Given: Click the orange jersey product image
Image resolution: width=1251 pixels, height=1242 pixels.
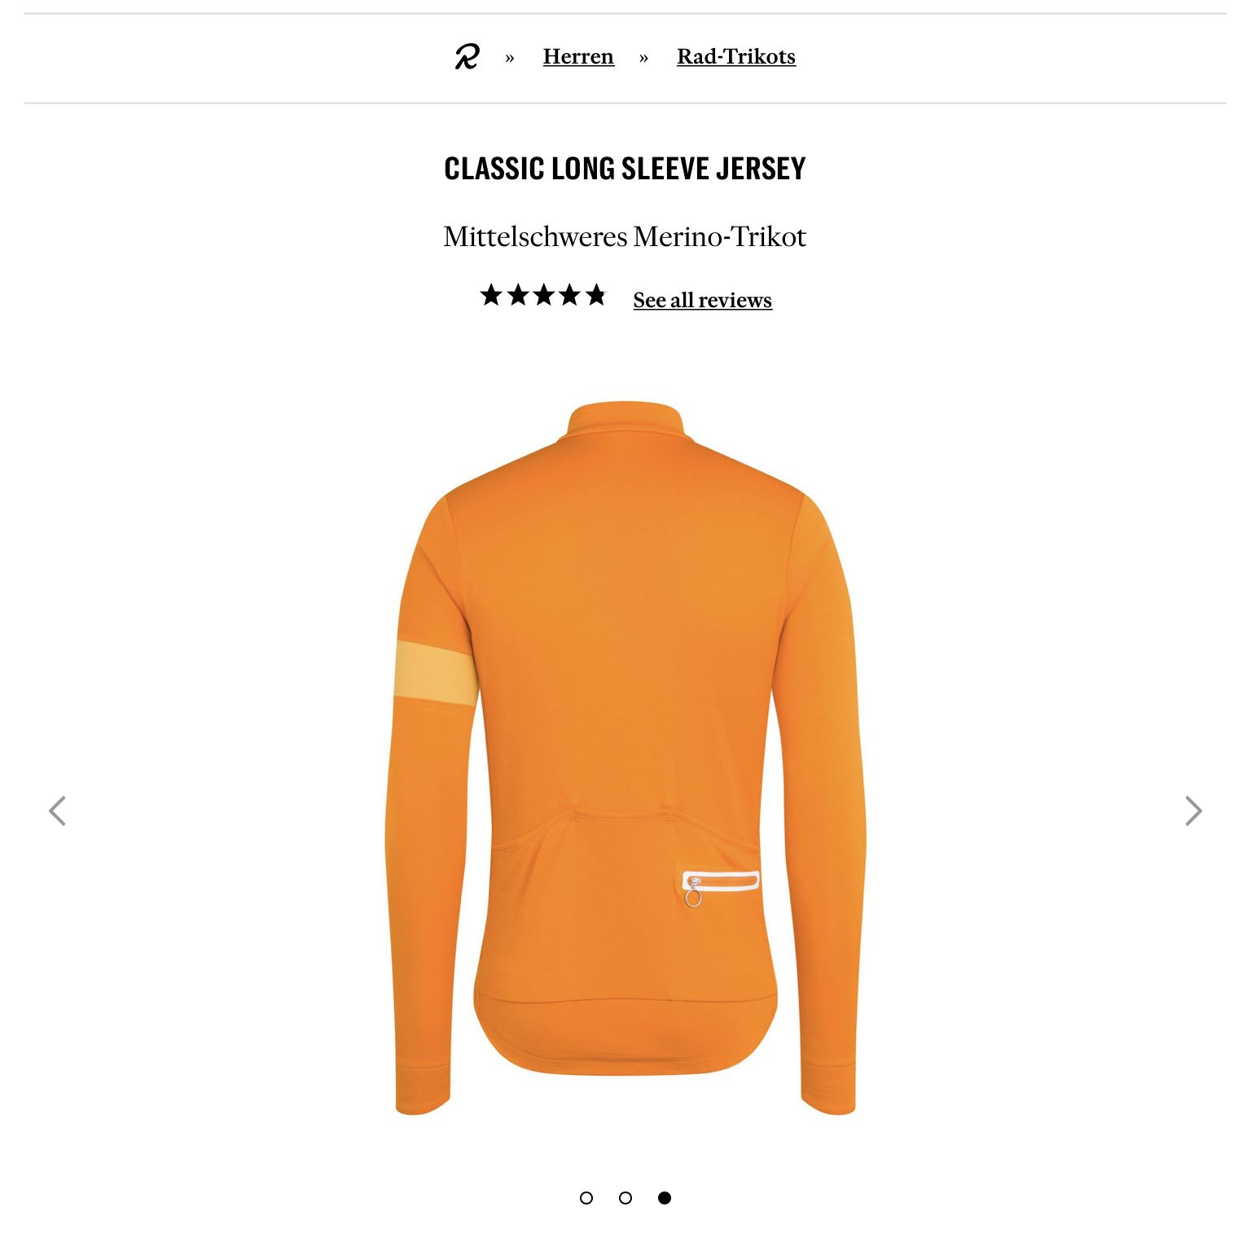Looking at the screenshot, I should pos(625,758).
